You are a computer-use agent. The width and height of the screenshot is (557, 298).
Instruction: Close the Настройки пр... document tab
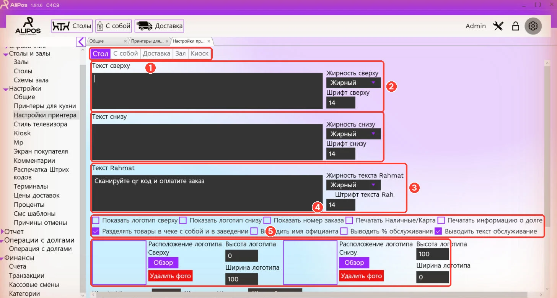208,41
